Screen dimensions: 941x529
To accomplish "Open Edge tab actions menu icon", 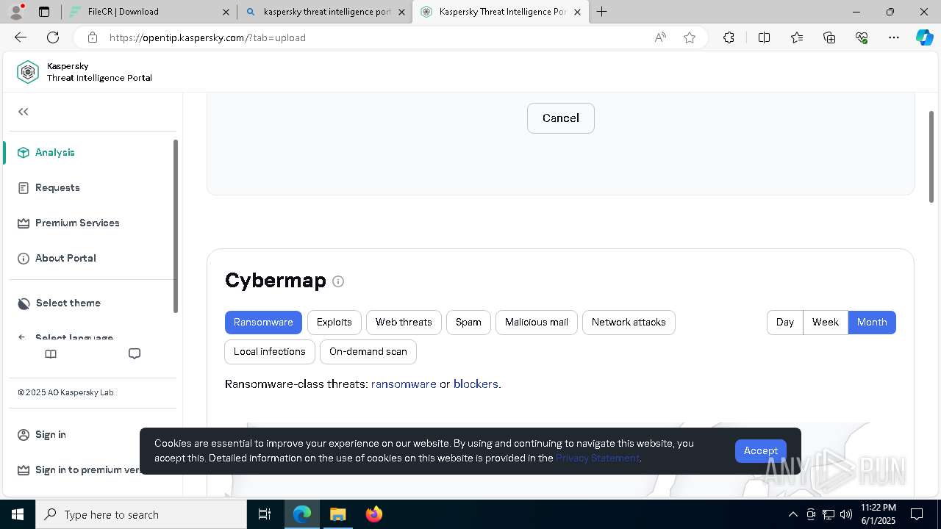I will tap(44, 12).
